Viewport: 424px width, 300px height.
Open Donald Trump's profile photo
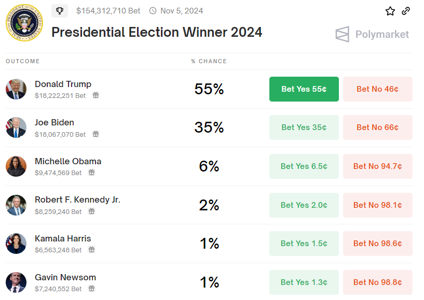click(16, 89)
